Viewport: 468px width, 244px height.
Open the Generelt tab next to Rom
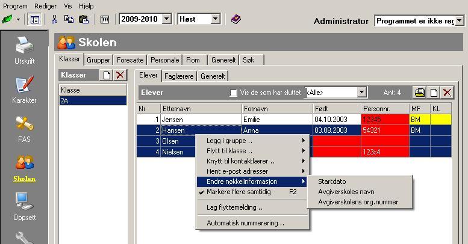(223, 60)
